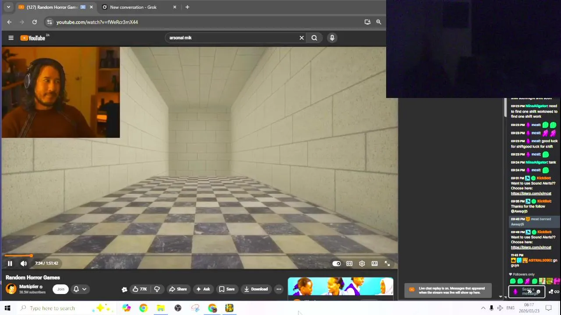
Task: Open the player settings gear
Action: click(362, 263)
